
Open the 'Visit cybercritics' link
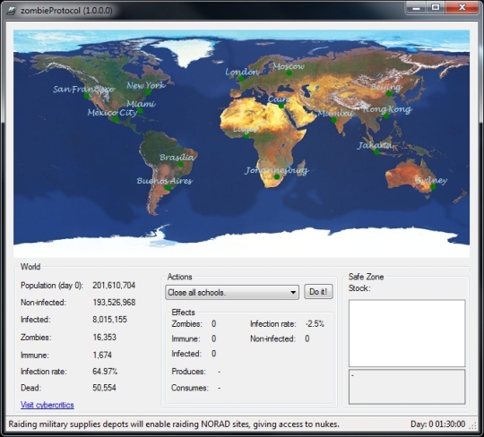pyautogui.click(x=48, y=405)
